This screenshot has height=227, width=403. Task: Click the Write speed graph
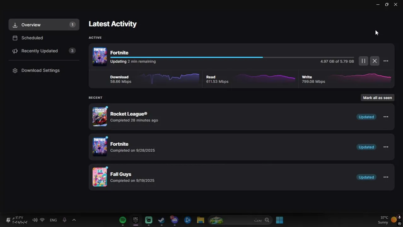coord(361,79)
